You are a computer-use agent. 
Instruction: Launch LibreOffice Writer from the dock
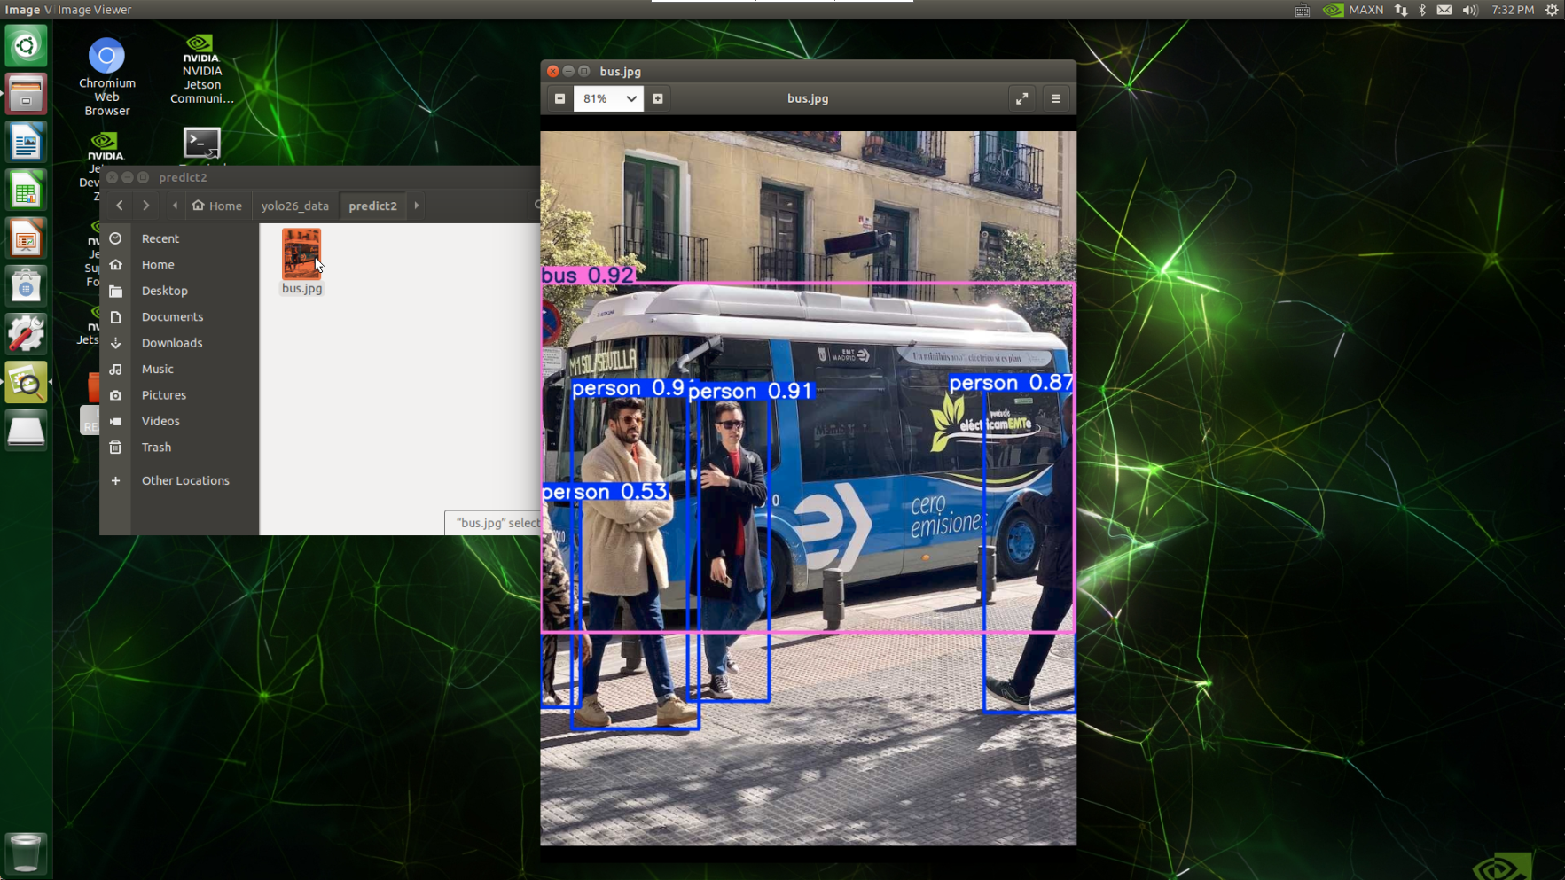pos(26,143)
